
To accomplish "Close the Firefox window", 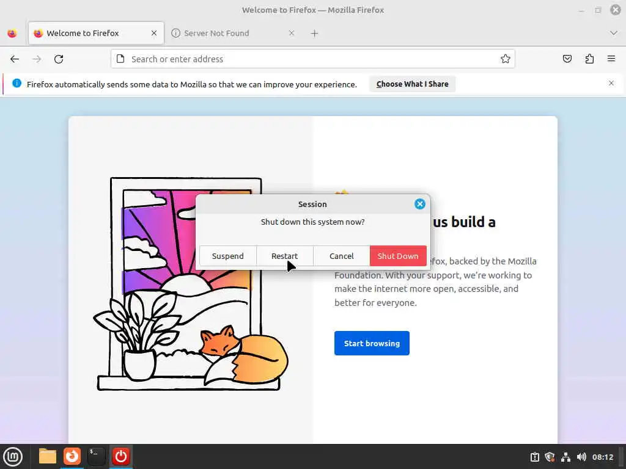I will coord(616,10).
